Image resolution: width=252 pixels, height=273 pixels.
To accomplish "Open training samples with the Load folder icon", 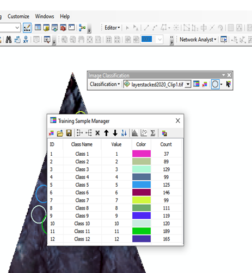I will coord(60,133).
